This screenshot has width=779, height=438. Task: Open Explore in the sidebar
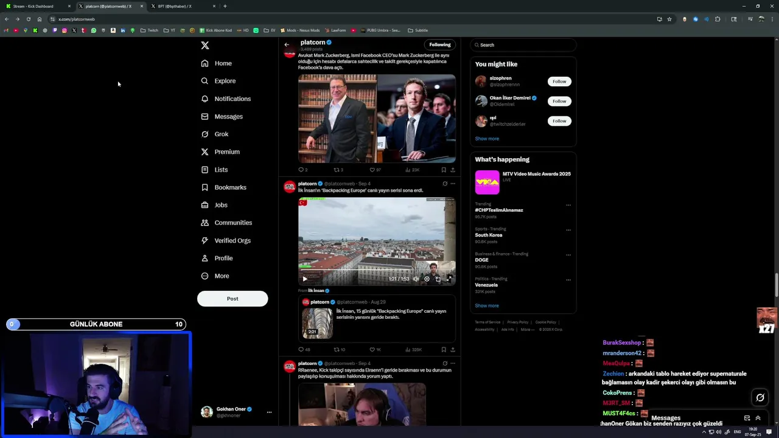pos(218,81)
